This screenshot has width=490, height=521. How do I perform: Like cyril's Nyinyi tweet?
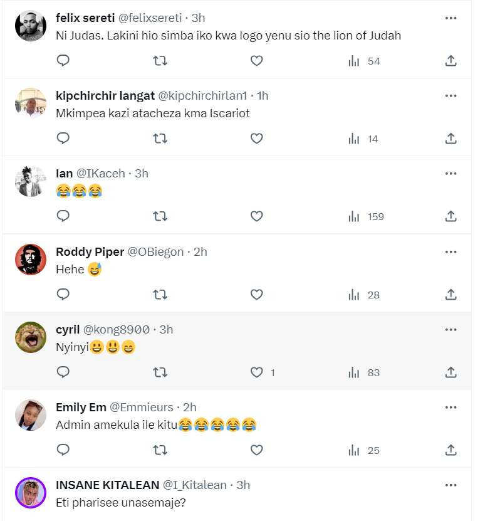pos(256,372)
